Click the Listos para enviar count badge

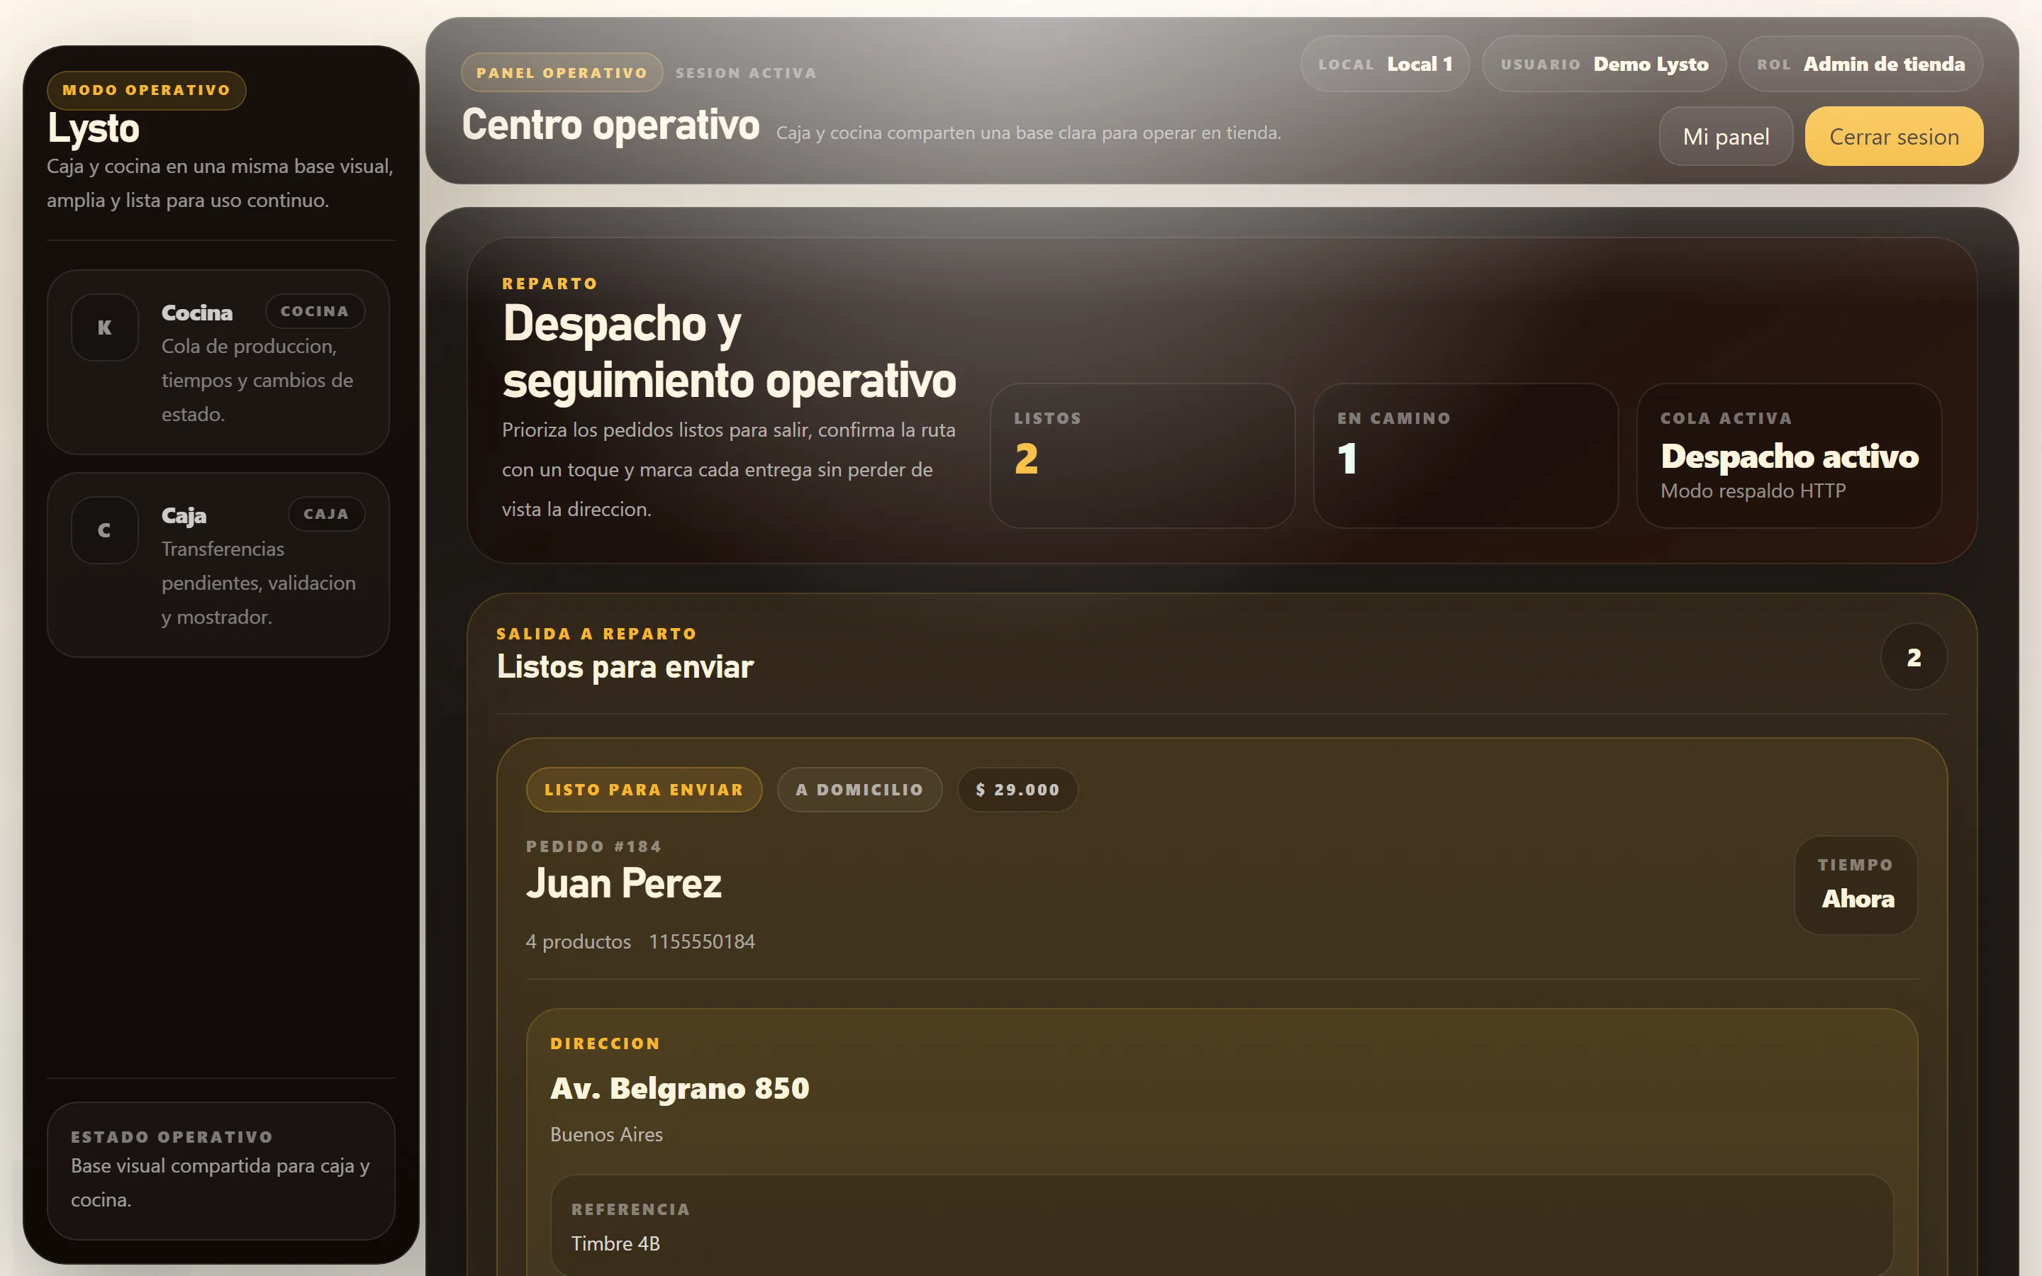click(x=1914, y=656)
